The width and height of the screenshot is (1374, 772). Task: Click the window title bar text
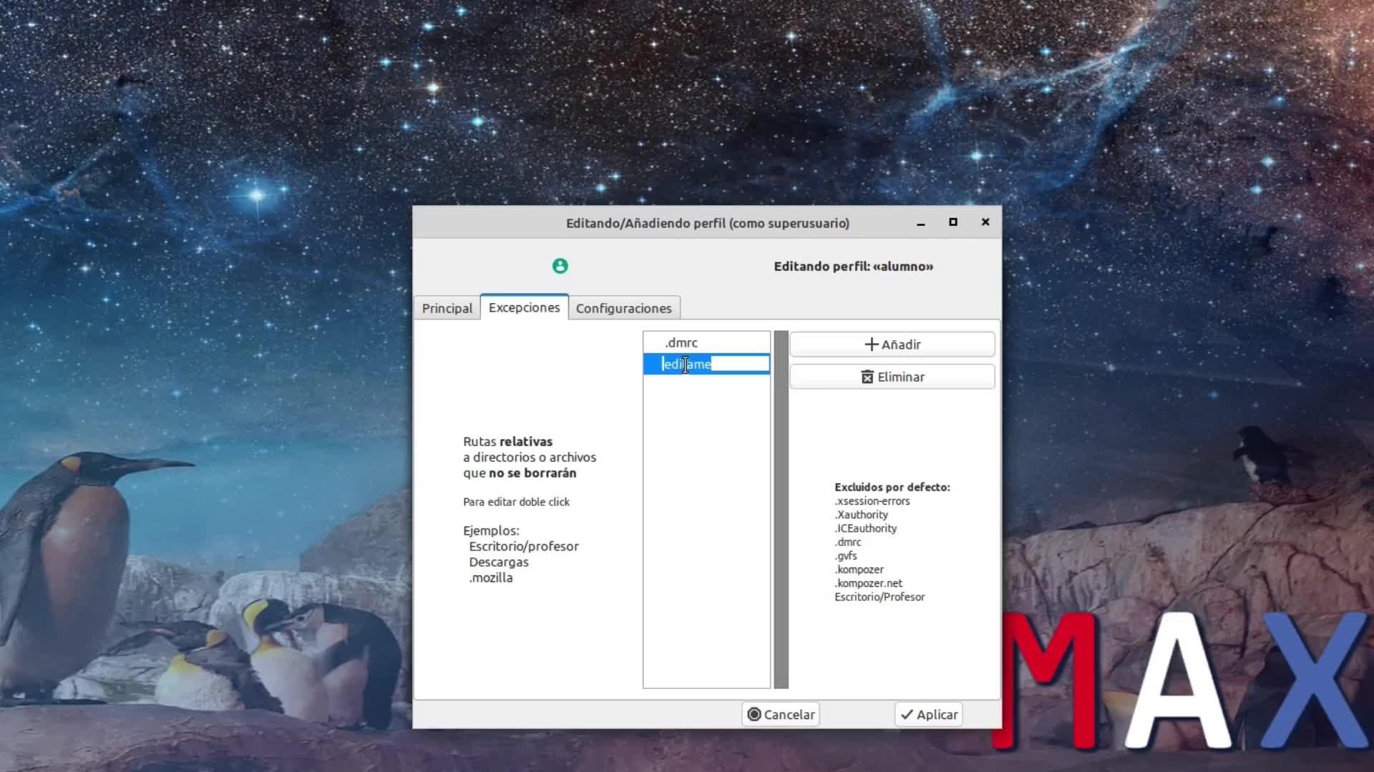click(707, 223)
